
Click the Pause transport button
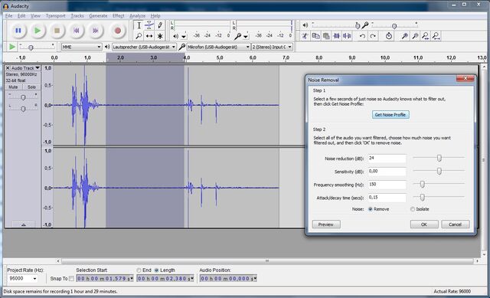[x=18, y=31]
